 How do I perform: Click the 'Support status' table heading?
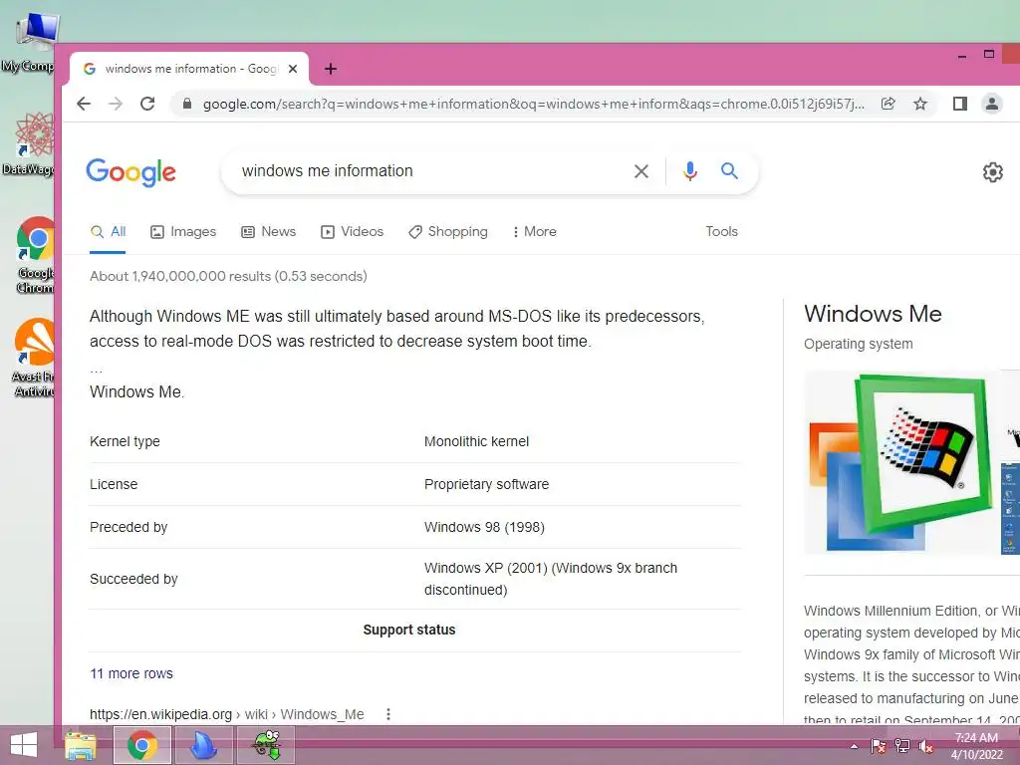(x=409, y=630)
